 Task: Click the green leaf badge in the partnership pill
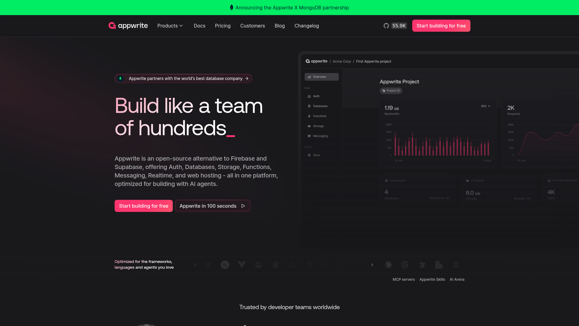pyautogui.click(x=120, y=78)
